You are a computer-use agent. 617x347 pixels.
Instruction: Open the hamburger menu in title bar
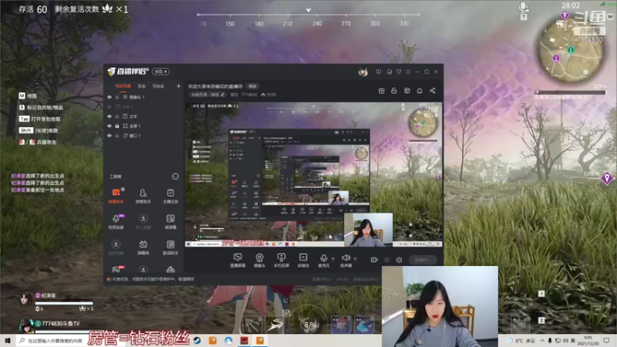pyautogui.click(x=408, y=72)
